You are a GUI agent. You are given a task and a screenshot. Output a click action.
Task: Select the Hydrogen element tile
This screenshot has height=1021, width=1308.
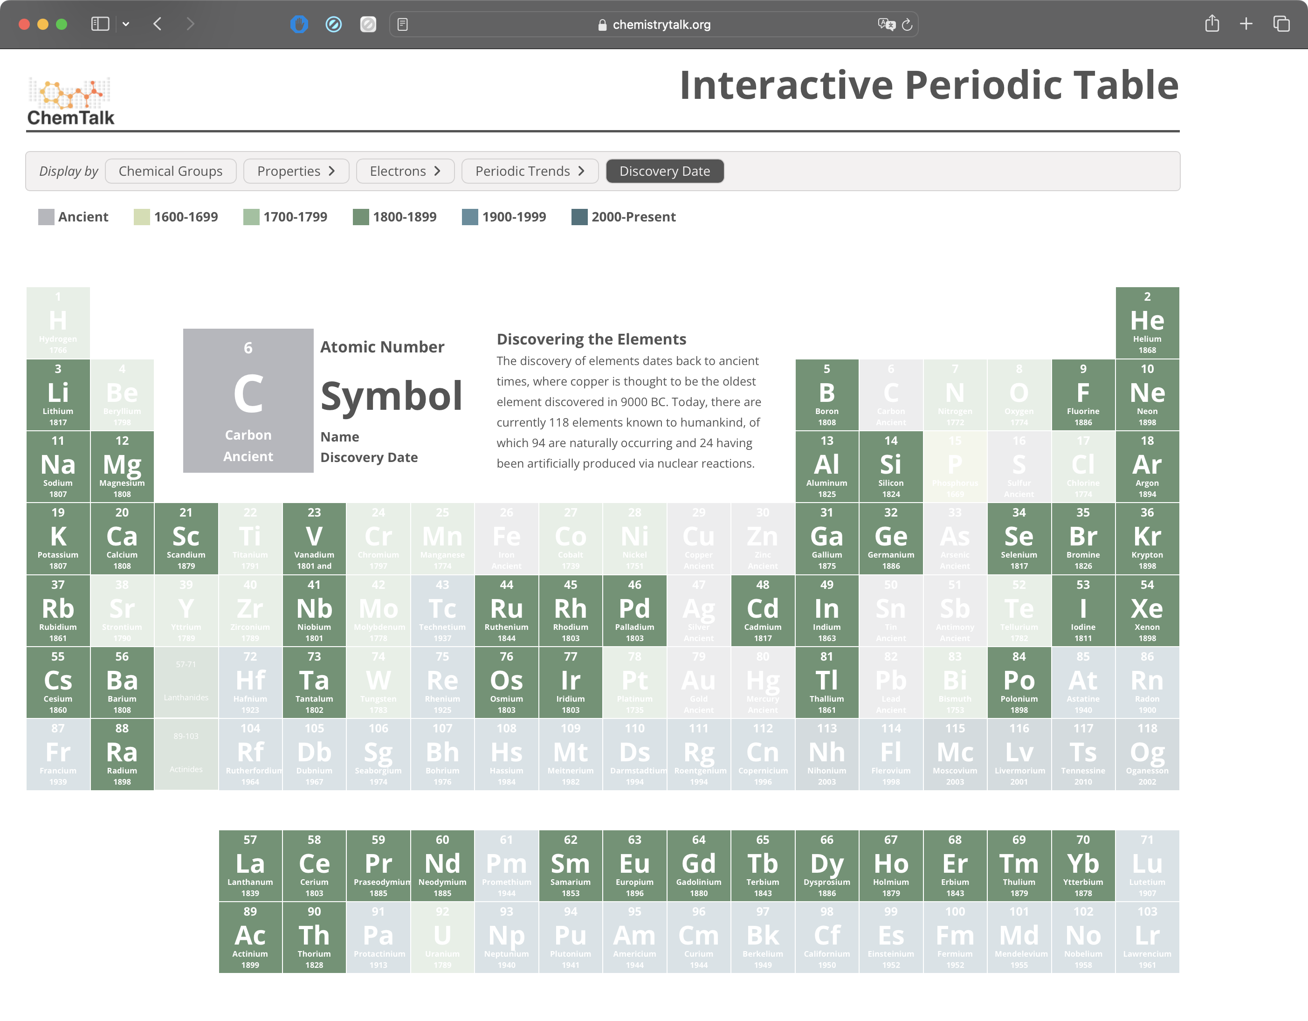coord(58,323)
